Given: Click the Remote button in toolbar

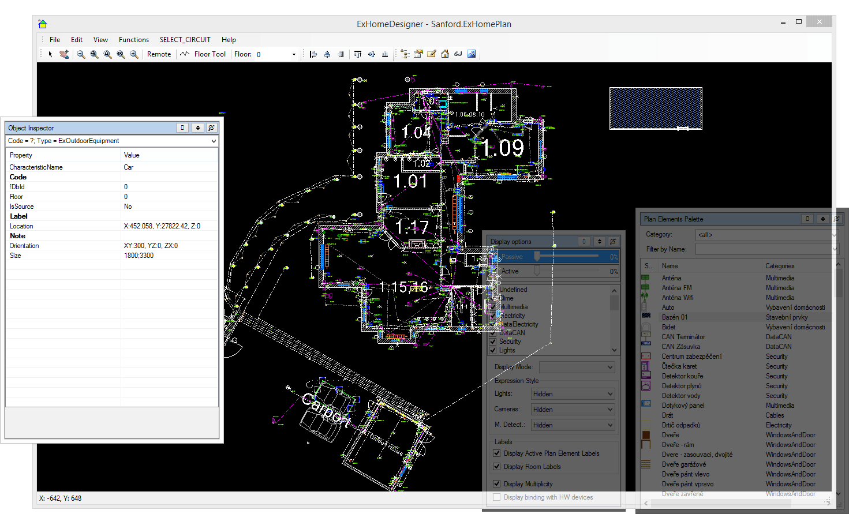Looking at the screenshot, I should tap(159, 54).
